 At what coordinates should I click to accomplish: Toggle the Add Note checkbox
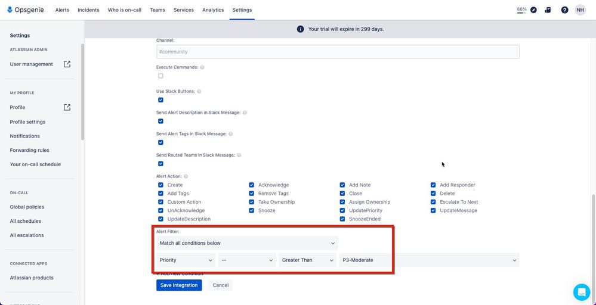point(342,185)
